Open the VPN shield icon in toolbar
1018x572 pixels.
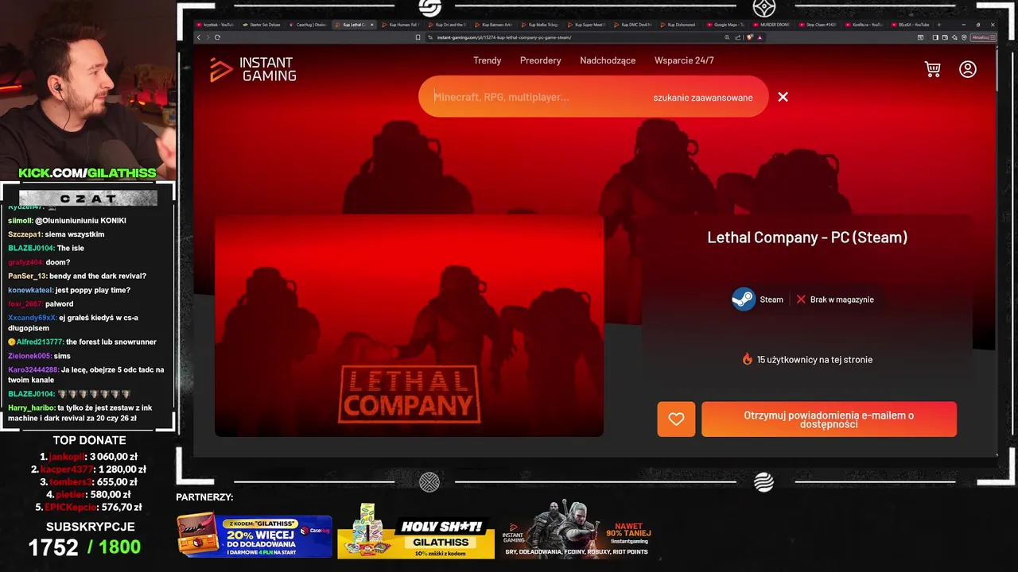pyautogui.click(x=964, y=37)
